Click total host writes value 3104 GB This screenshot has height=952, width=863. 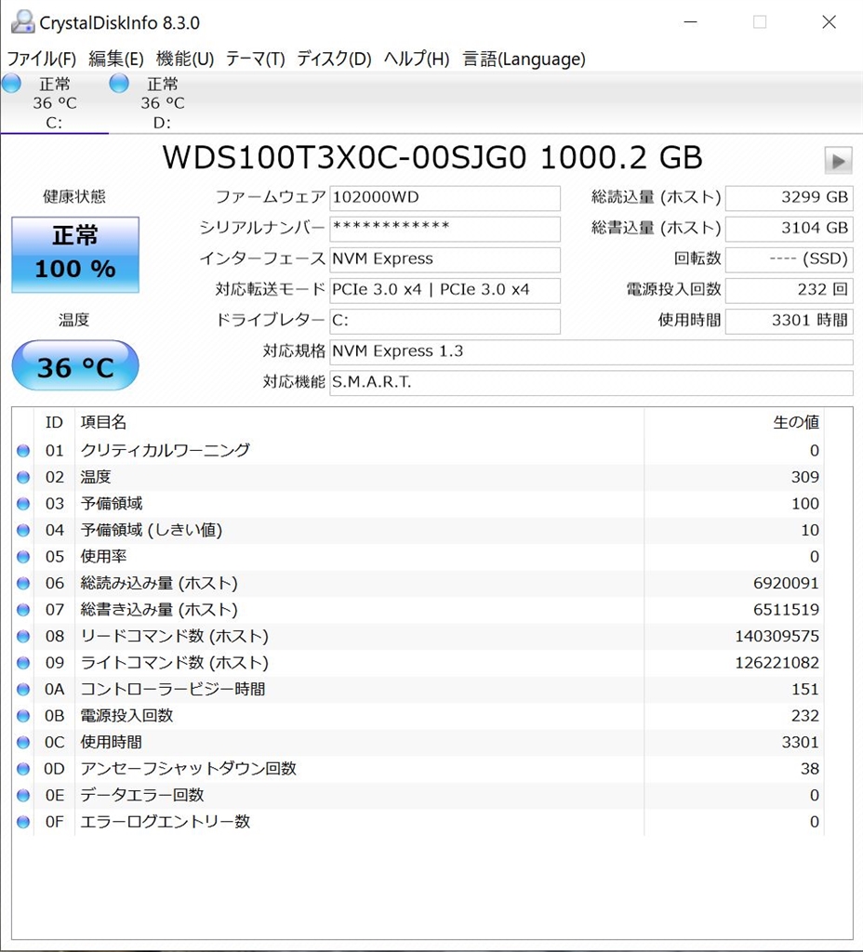coord(789,229)
